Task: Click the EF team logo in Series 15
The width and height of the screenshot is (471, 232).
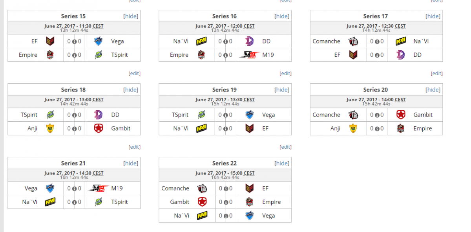Action: (x=50, y=41)
